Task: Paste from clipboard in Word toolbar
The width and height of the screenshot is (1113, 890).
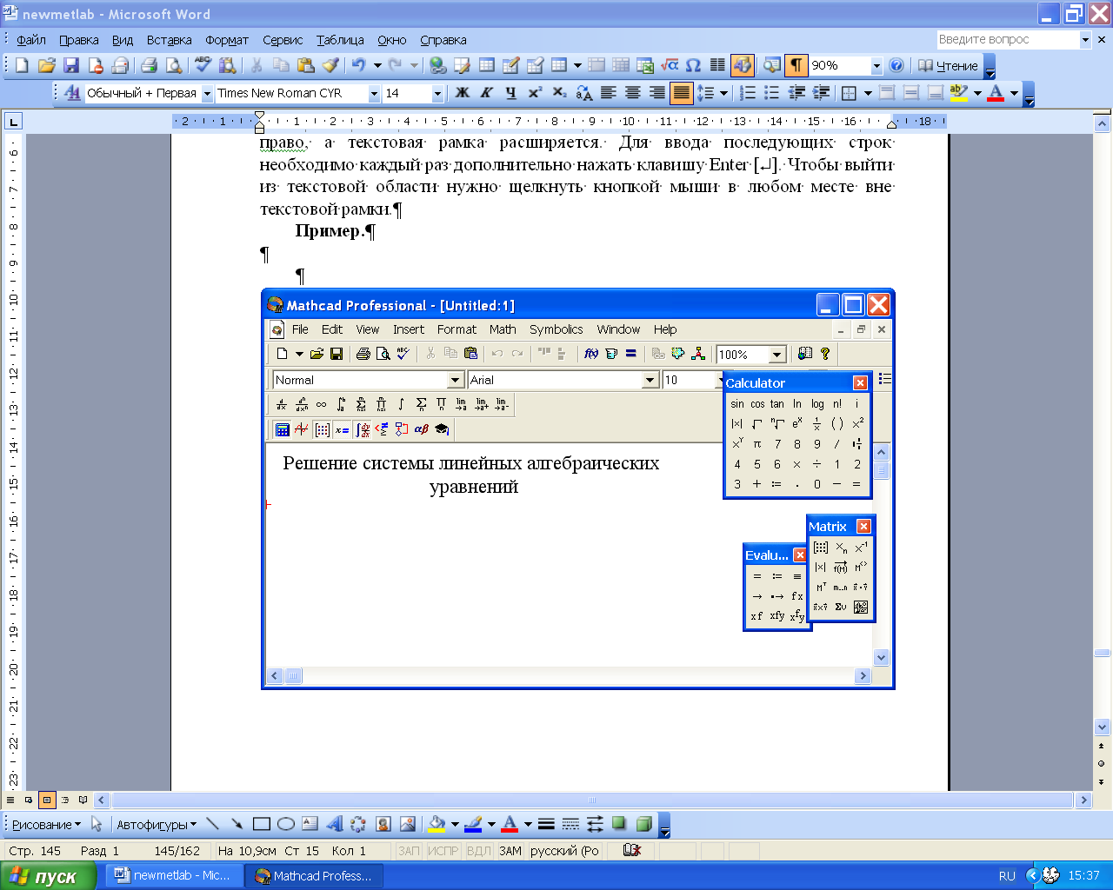Action: coord(305,65)
